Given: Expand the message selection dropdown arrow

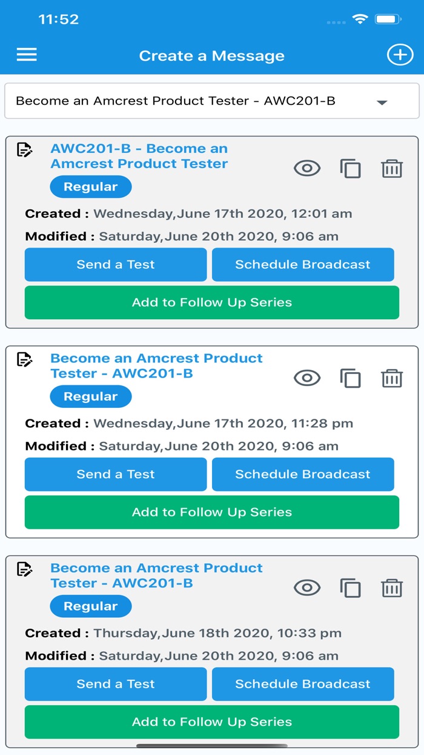Looking at the screenshot, I should pyautogui.click(x=382, y=102).
